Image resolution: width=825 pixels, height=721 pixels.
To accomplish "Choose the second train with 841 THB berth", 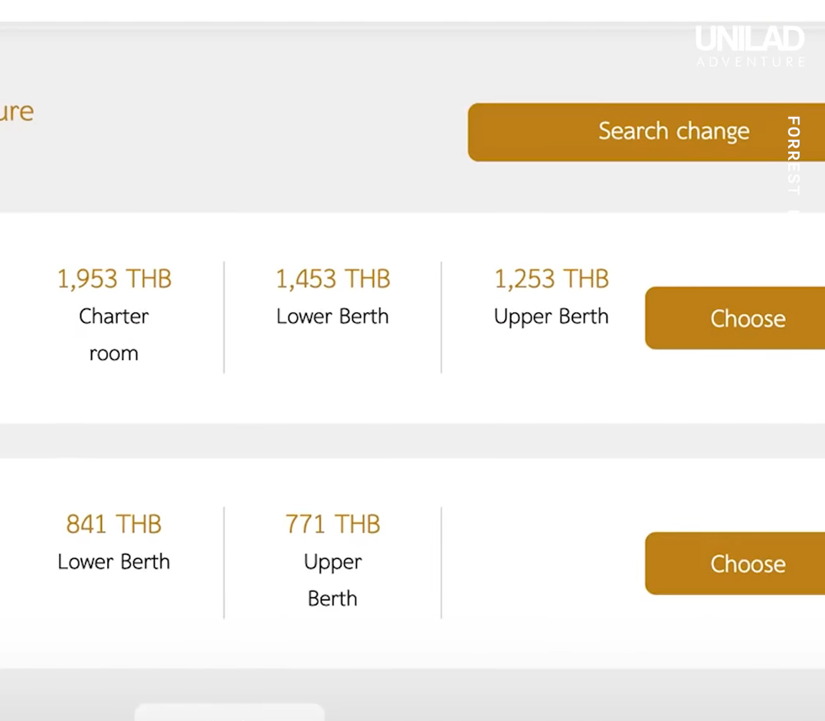I will pyautogui.click(x=735, y=563).
